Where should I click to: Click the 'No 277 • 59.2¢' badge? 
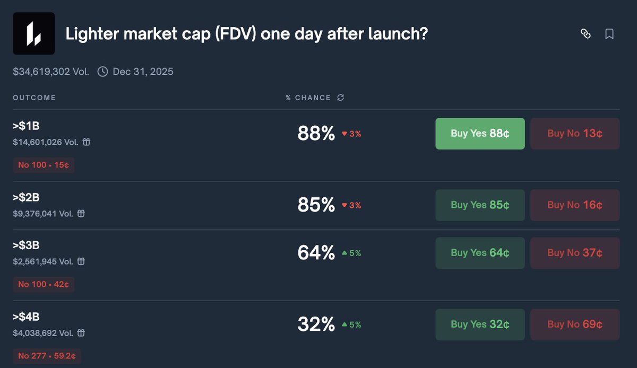pyautogui.click(x=47, y=356)
